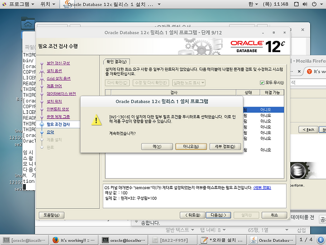Image resolution: width=326 pixels, height=245 pixels.
Task: Select the It's wo… Firefox tab
Action: pyautogui.click(x=316, y=72)
